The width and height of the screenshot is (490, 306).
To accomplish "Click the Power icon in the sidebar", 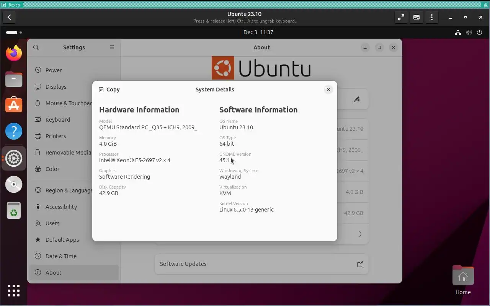I will pyautogui.click(x=38, y=70).
